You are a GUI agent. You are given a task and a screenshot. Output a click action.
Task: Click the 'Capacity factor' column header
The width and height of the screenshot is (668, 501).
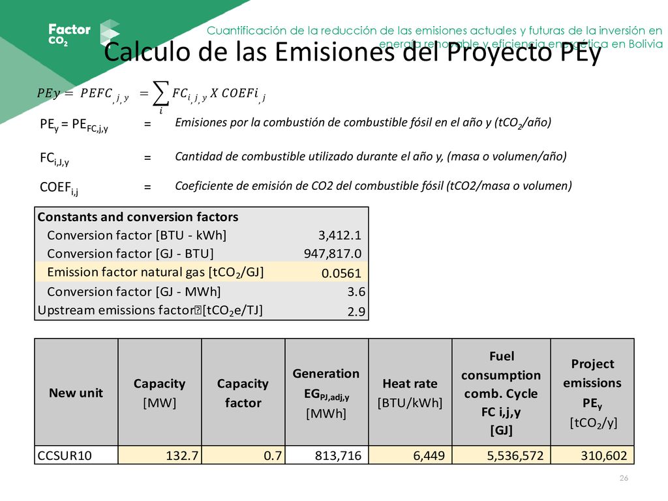click(243, 393)
